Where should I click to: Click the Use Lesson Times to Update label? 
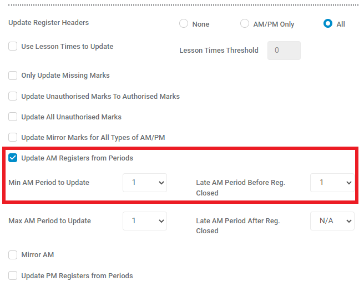coord(67,47)
